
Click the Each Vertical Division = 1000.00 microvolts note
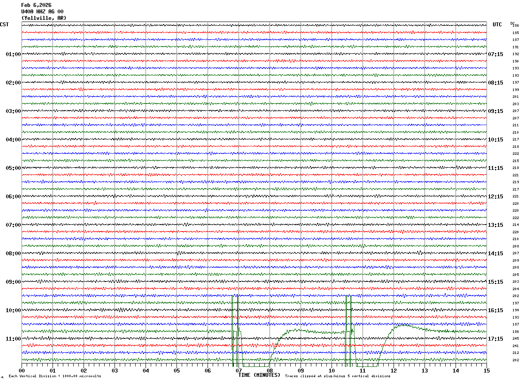coord(55,376)
